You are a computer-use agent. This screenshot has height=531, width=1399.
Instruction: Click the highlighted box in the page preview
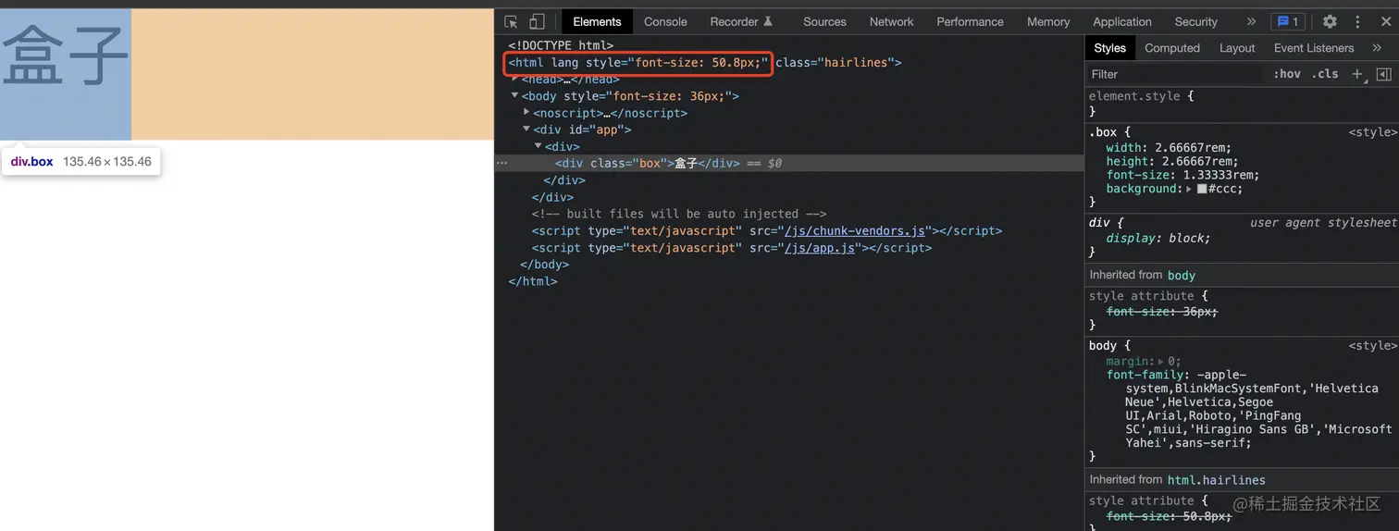66,74
